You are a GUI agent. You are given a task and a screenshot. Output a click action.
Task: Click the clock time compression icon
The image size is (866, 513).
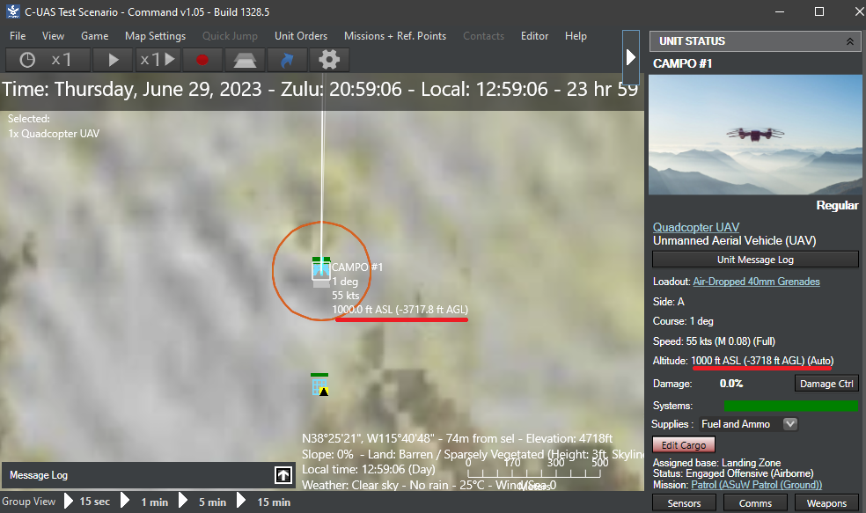point(27,60)
